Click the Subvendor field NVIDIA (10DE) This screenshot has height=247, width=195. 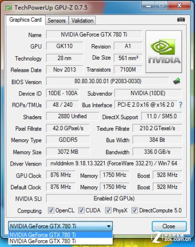coord(148,93)
